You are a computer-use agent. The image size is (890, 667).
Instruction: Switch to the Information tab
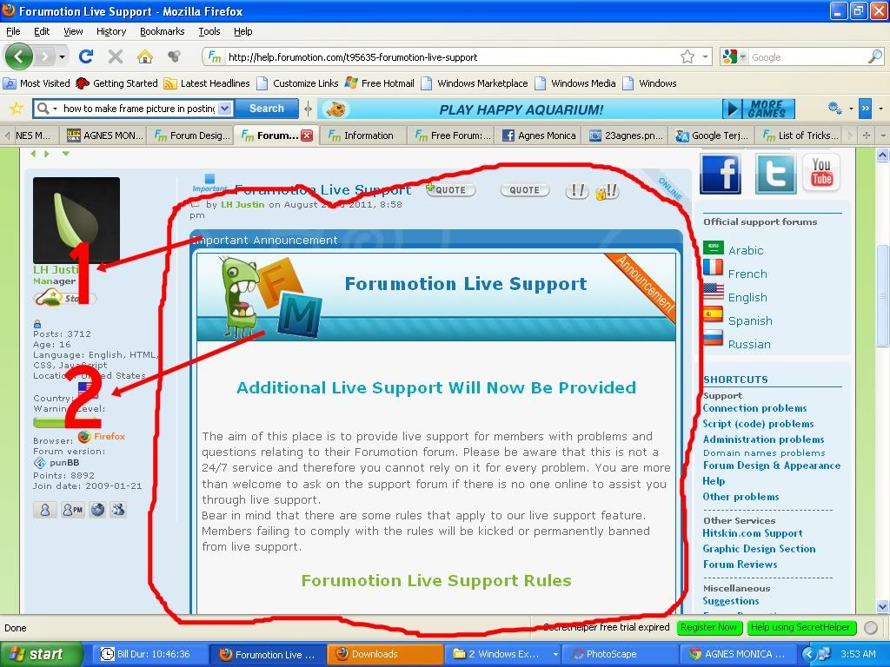pos(363,135)
